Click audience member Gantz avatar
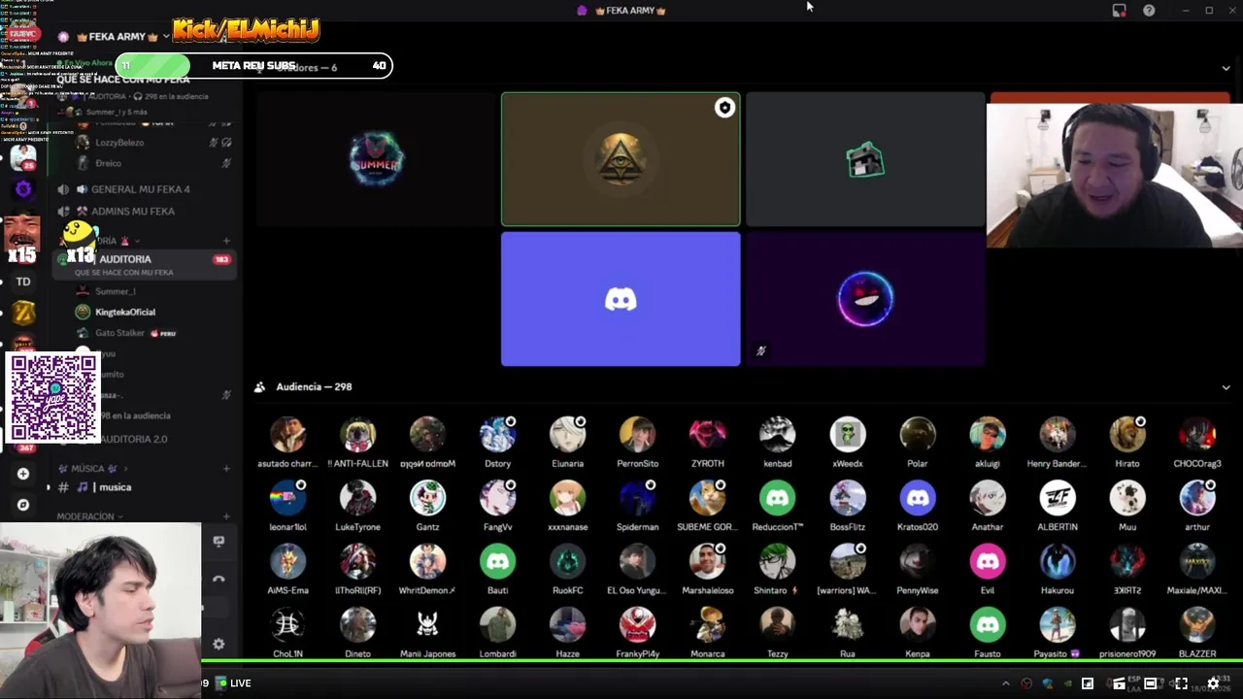The height and width of the screenshot is (699, 1243). click(427, 498)
